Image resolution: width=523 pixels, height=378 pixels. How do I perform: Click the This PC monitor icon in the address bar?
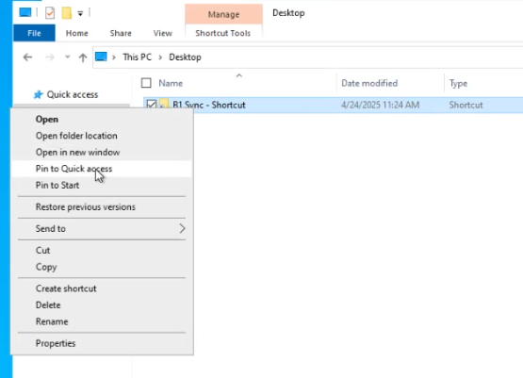click(101, 58)
